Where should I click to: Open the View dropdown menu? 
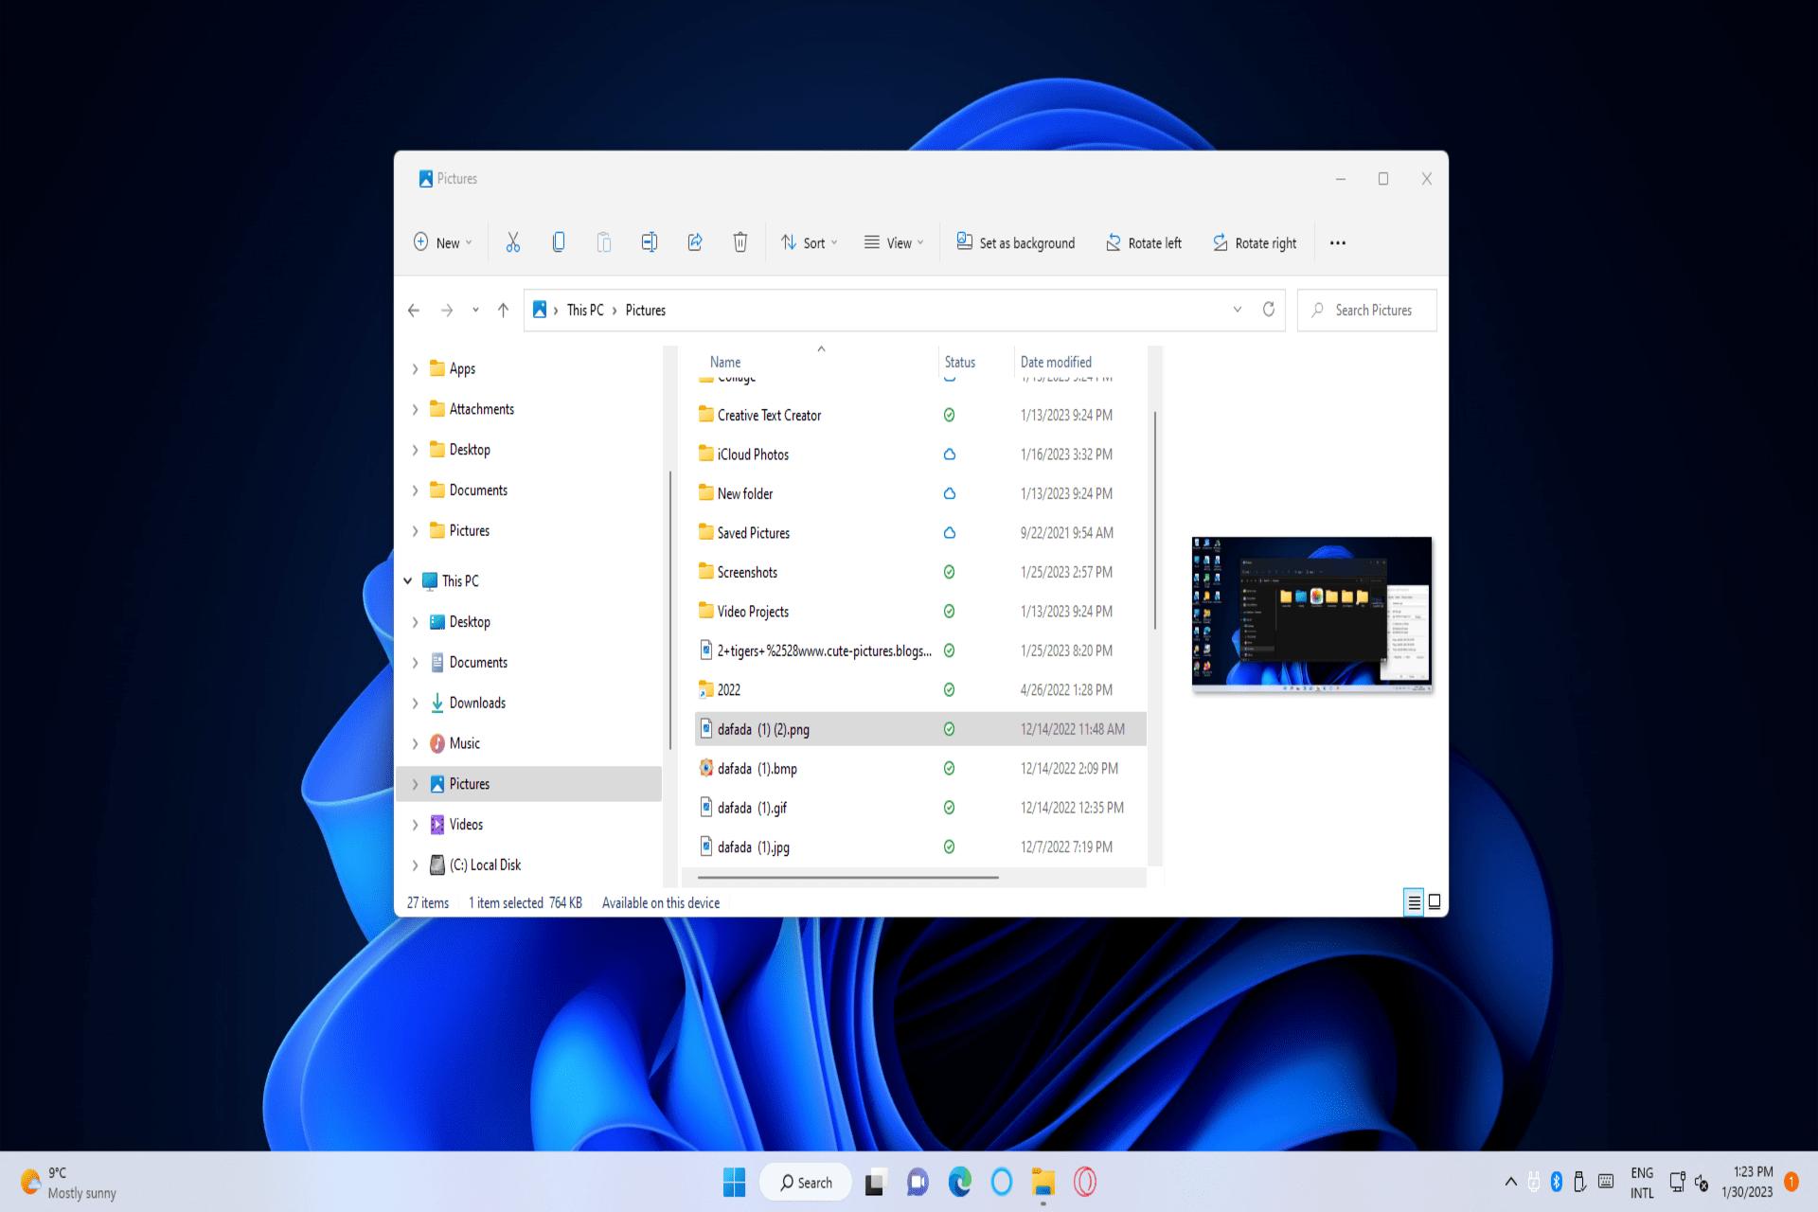pos(893,242)
